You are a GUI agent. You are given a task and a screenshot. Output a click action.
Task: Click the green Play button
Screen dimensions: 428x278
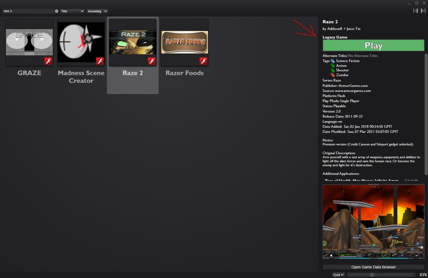point(373,45)
